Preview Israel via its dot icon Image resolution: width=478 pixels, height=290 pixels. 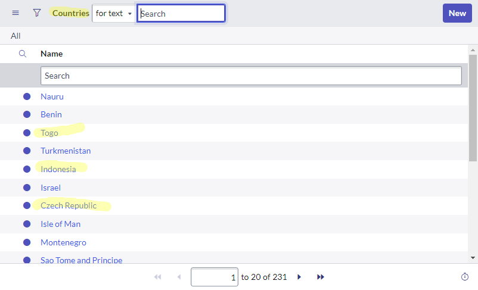27,188
